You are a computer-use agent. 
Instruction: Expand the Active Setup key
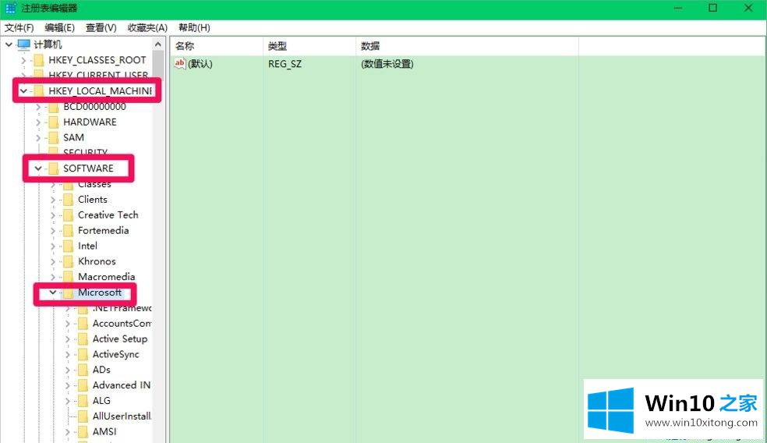[x=68, y=338]
